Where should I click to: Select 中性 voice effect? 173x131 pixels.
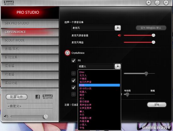coord(82,128)
